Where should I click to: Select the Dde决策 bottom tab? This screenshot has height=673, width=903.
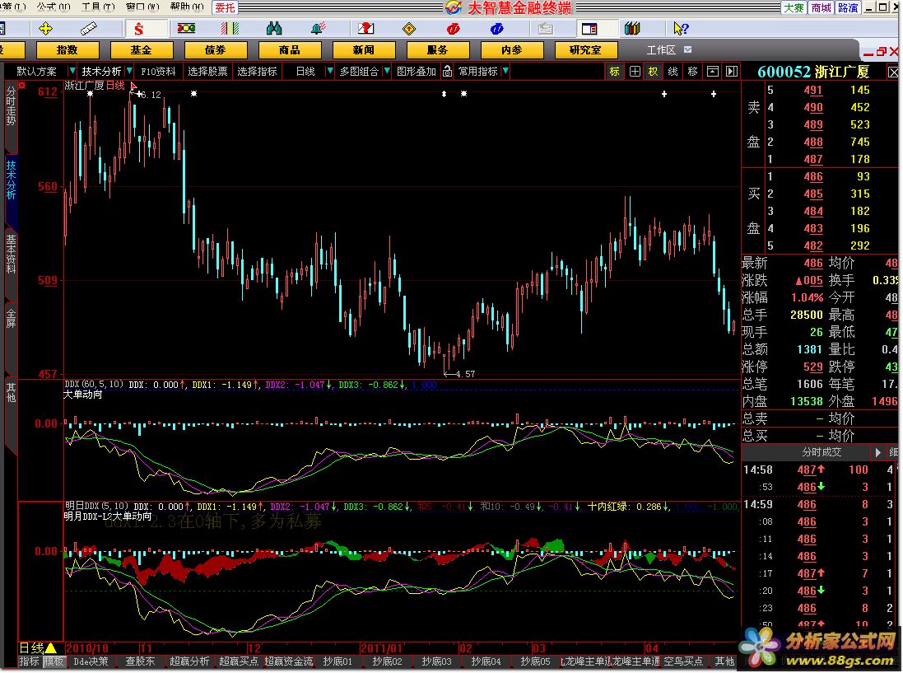91,661
